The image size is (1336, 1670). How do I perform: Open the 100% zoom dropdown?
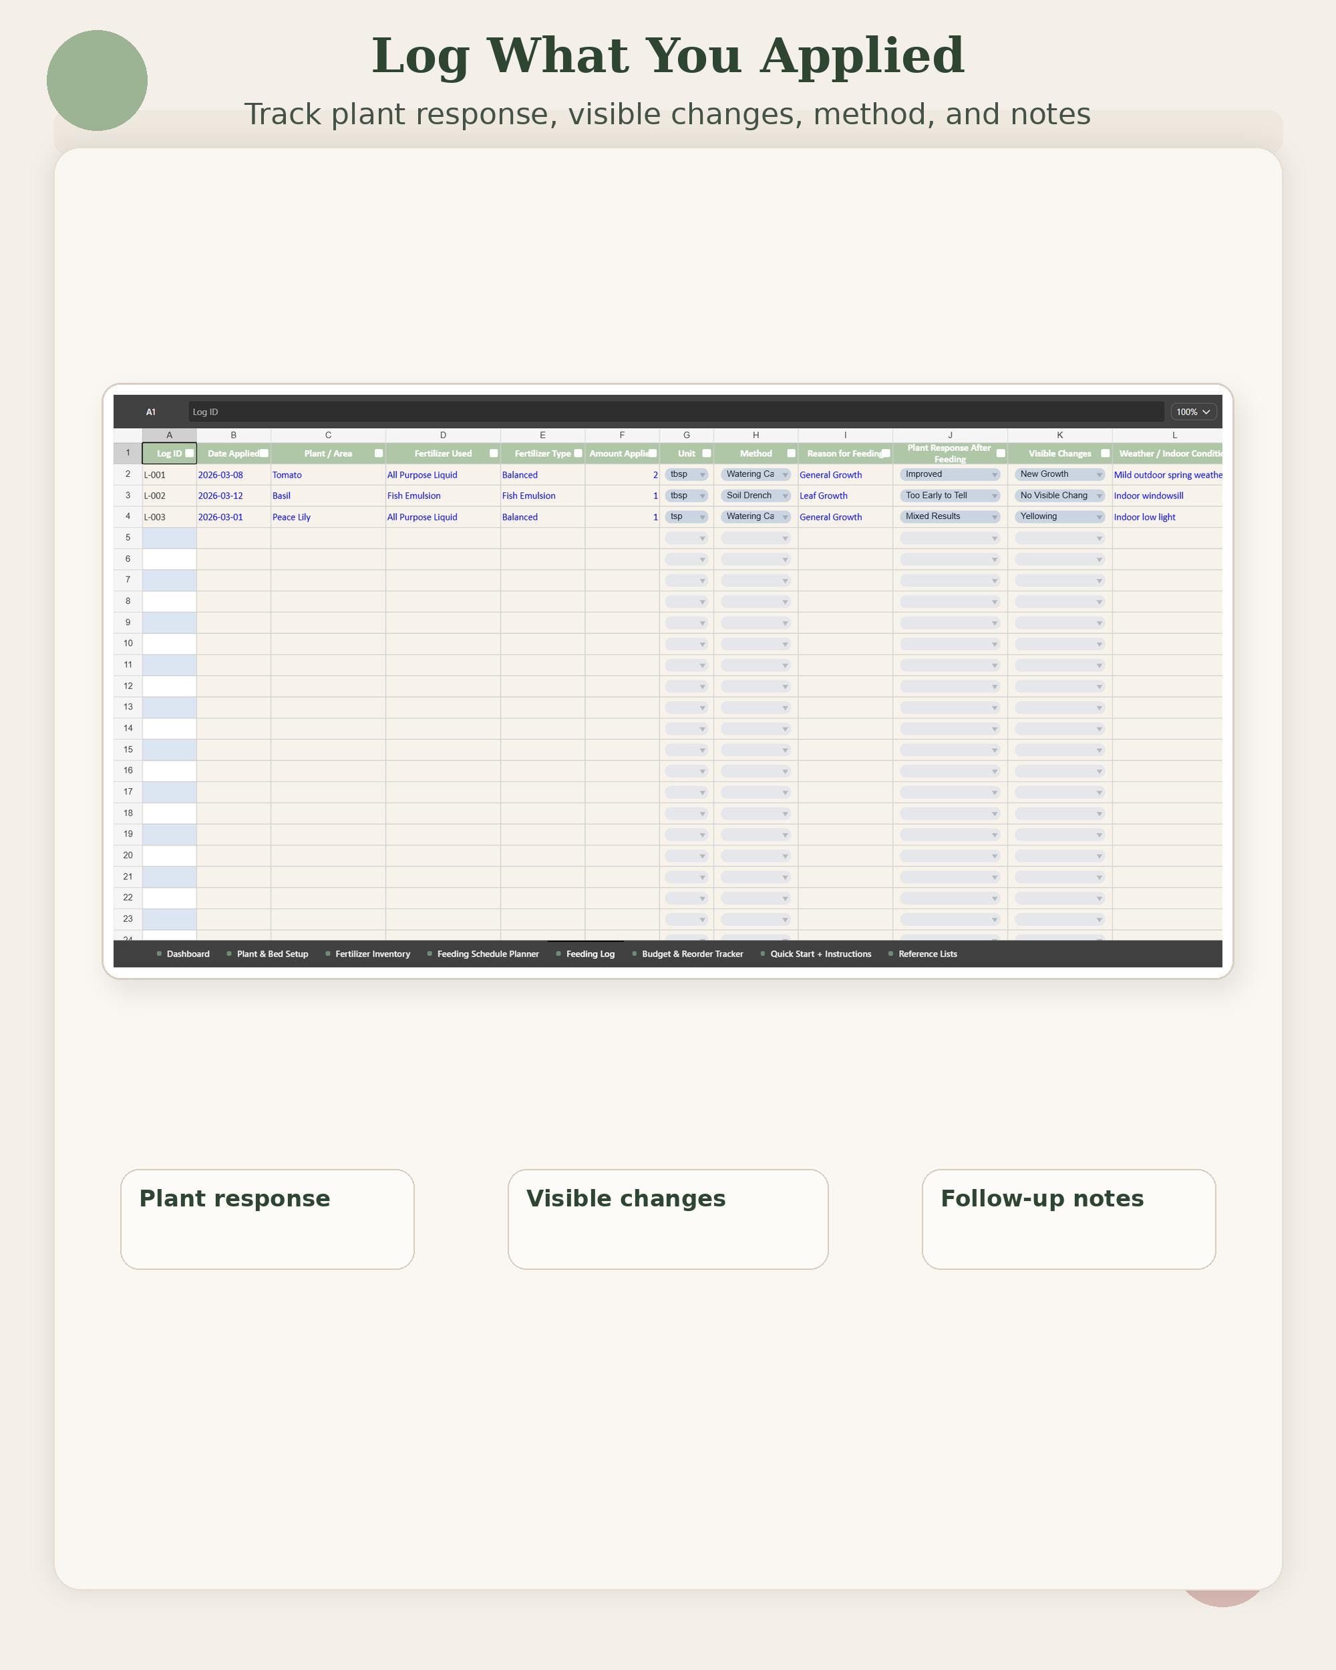(x=1193, y=412)
